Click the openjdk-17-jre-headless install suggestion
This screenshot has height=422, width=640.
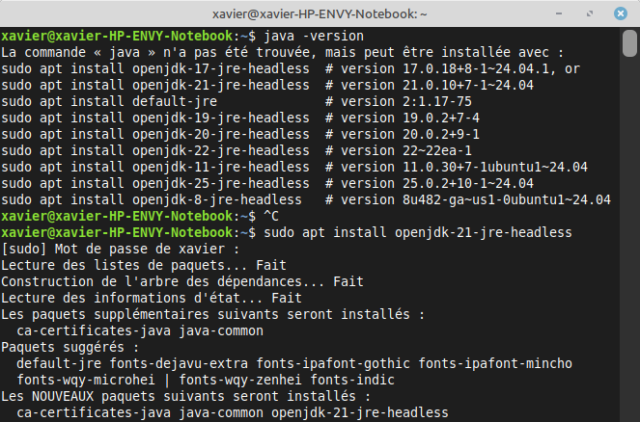(x=155, y=68)
